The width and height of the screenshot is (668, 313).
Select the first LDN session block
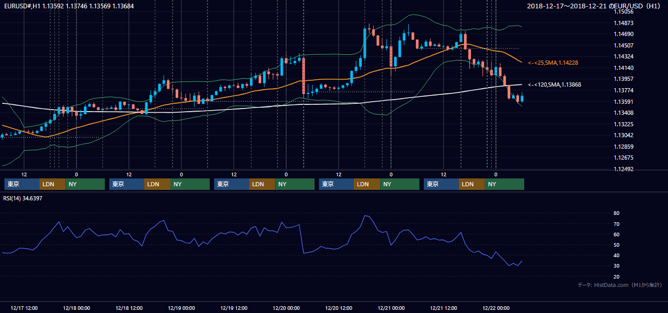point(52,184)
